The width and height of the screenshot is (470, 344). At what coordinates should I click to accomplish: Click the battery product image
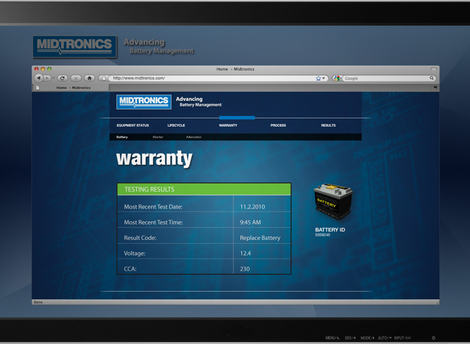pos(333,201)
